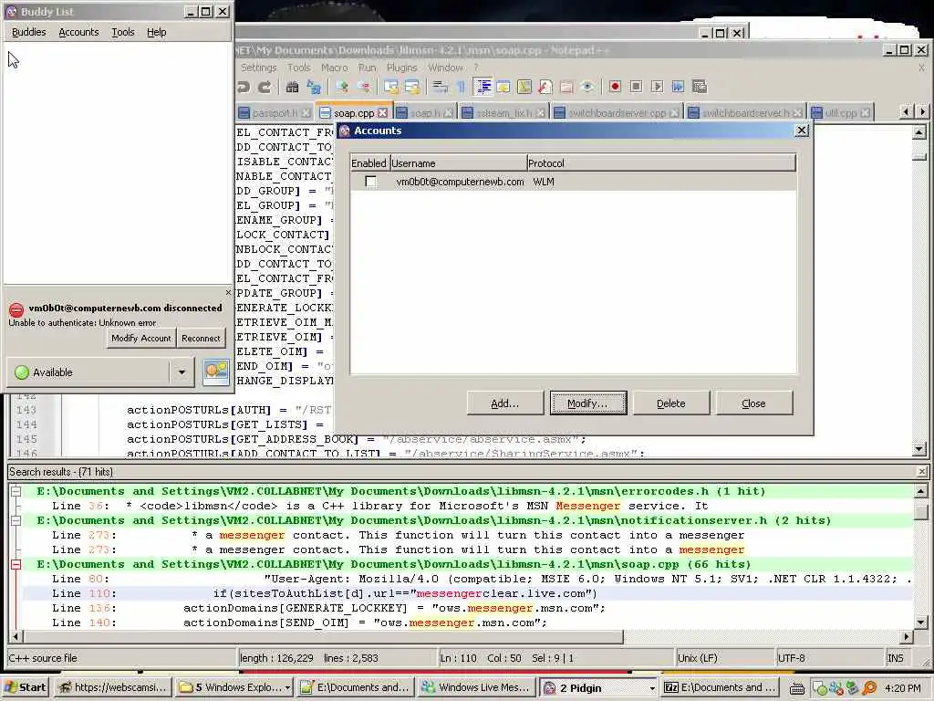Open the Function List toolbar icon
Image resolution: width=934 pixels, height=701 pixels.
(545, 87)
